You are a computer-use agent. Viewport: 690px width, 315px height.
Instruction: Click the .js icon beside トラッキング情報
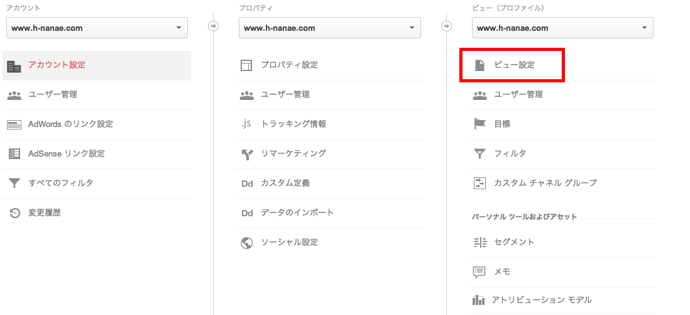point(246,124)
